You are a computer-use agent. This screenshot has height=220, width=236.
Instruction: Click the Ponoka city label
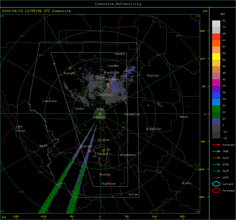(120, 54)
